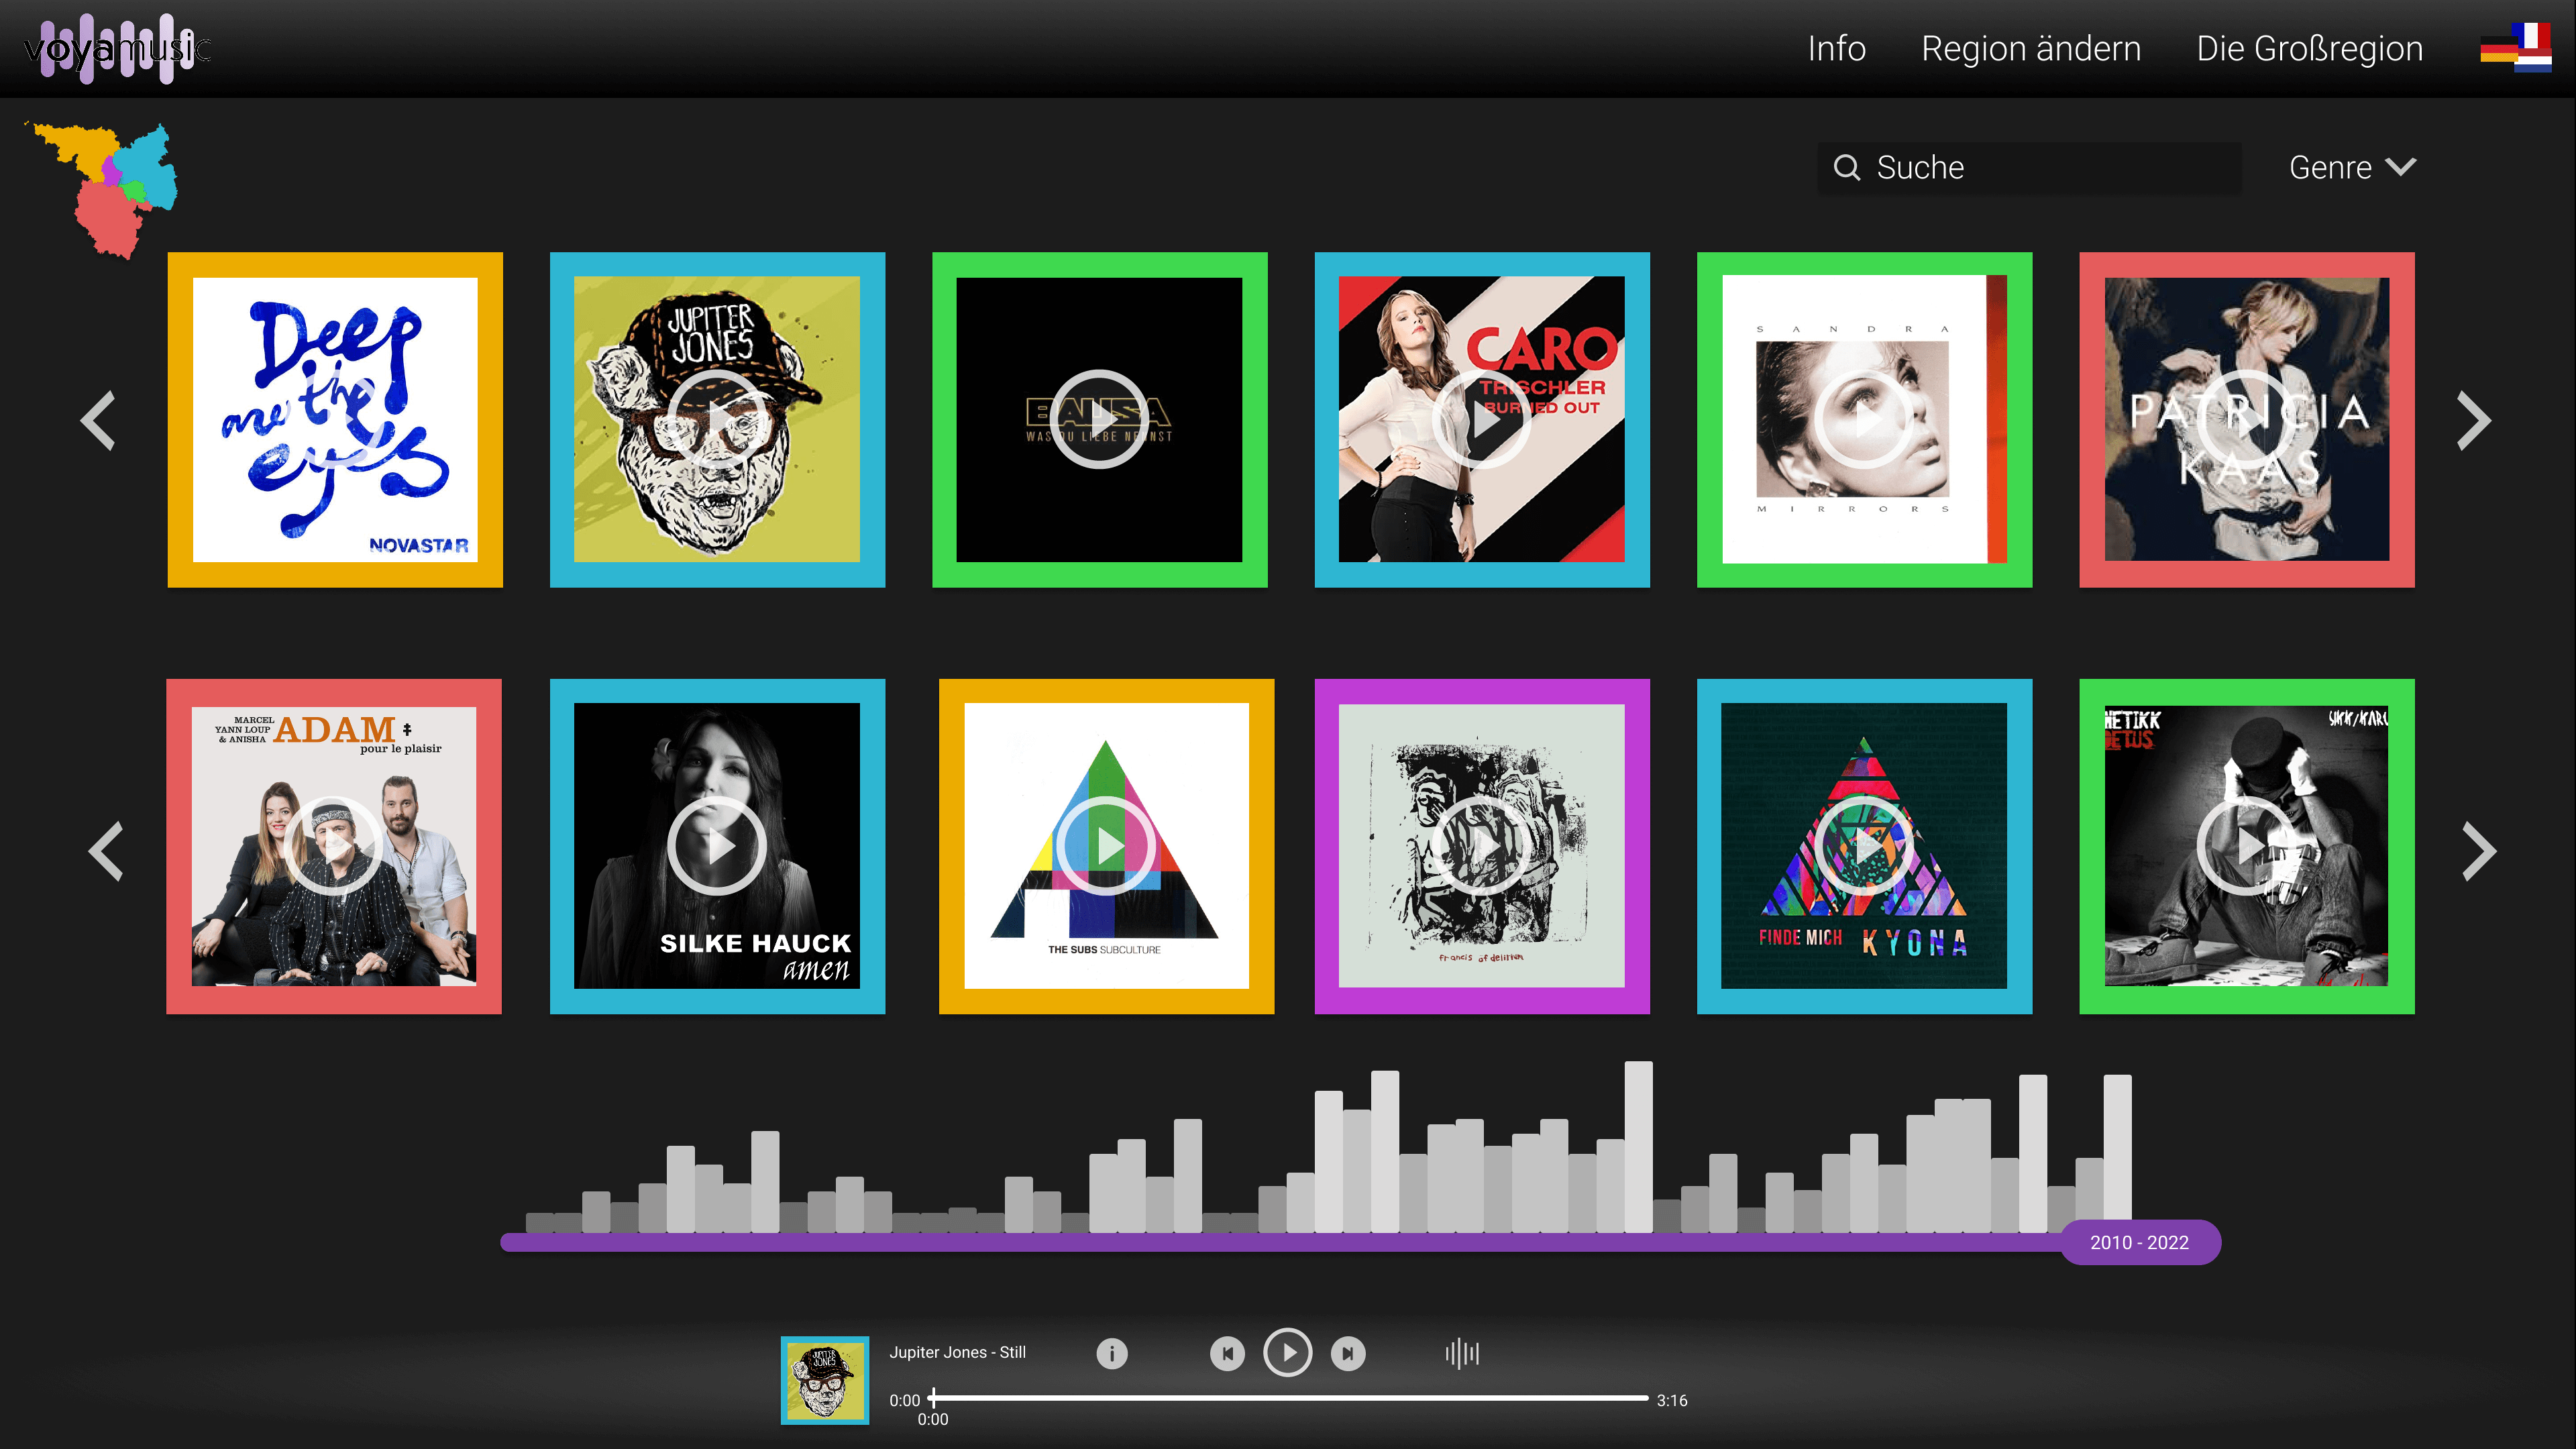
Task: Play the Patricia Kaas album
Action: [2246, 419]
